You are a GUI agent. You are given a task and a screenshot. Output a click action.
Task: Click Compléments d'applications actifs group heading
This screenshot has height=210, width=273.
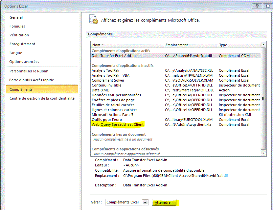click(x=121, y=51)
